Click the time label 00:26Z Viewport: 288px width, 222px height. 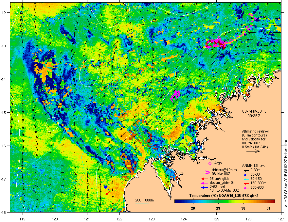point(254,116)
